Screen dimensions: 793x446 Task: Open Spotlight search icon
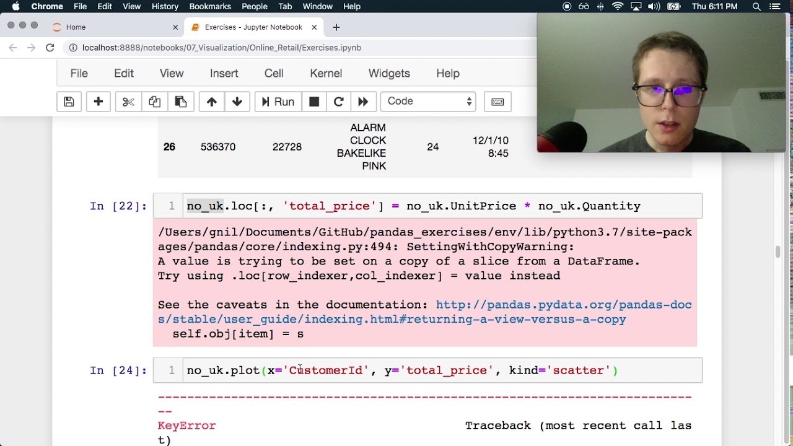[756, 6]
